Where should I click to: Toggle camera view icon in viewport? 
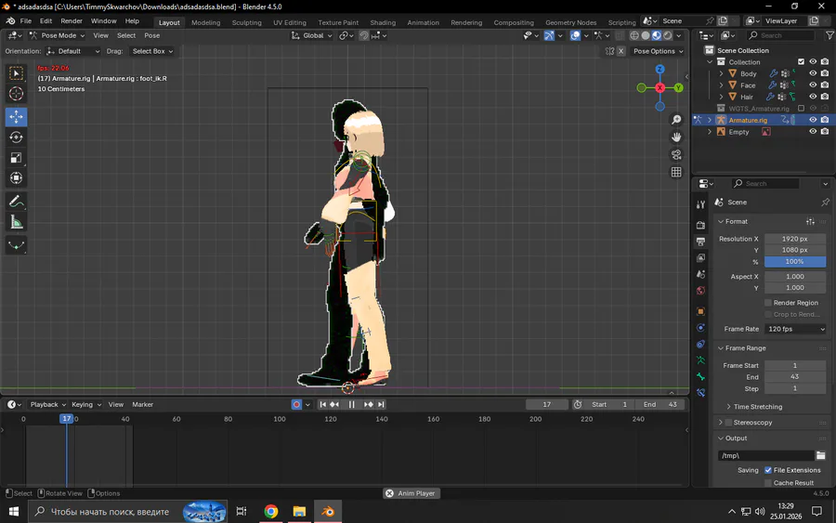676,154
